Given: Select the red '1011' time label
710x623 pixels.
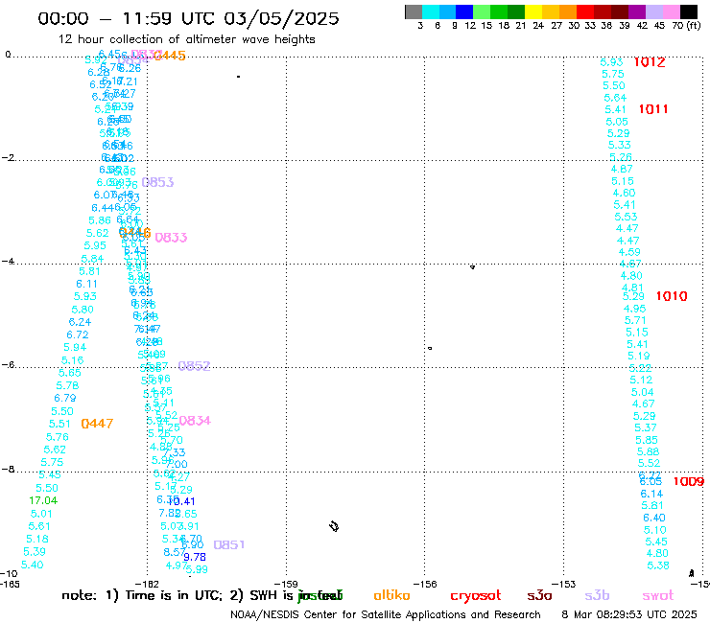Looking at the screenshot, I should click(x=653, y=109).
